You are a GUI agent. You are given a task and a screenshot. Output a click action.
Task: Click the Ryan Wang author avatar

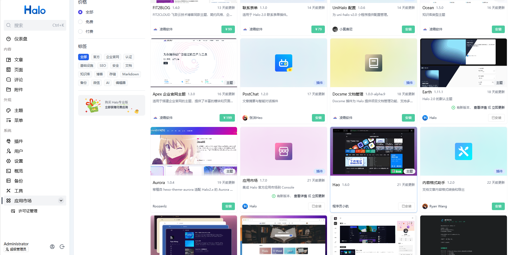[425, 206]
